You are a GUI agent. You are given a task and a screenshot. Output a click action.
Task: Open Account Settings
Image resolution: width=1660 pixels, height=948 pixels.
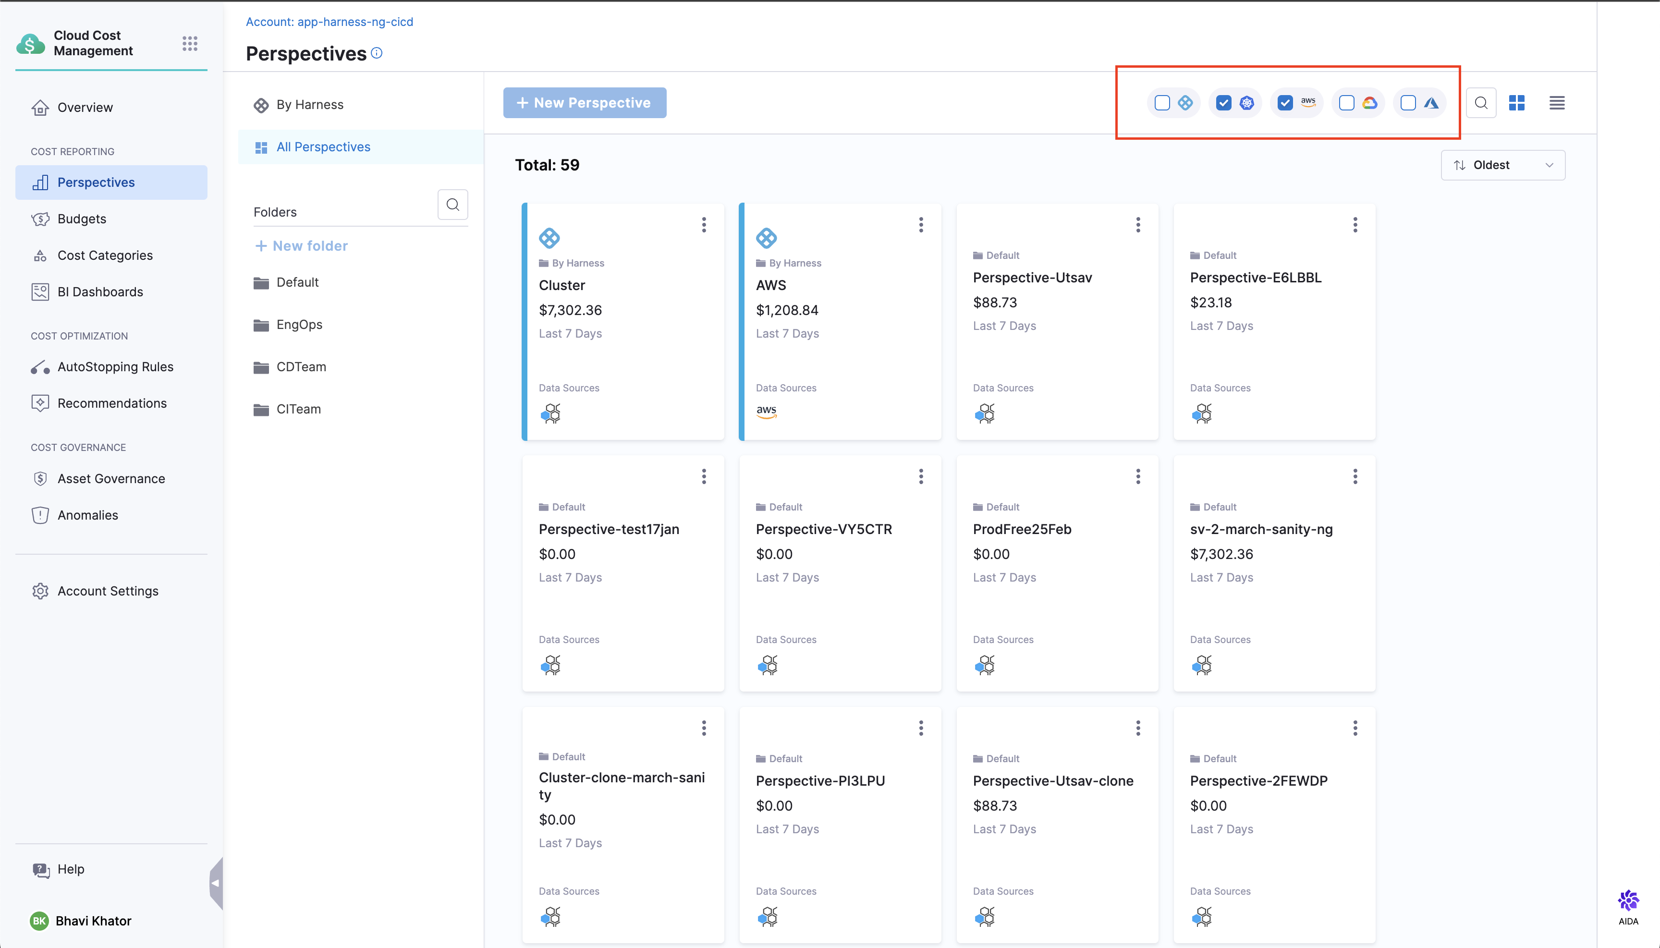point(111,591)
